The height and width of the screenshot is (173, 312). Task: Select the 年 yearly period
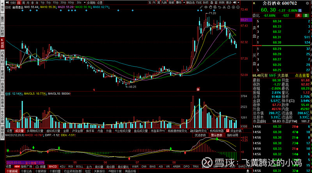coord(37,3)
